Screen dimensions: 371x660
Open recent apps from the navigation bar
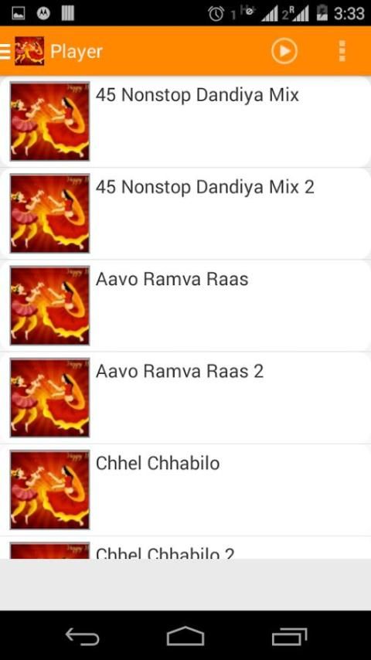pos(289,636)
